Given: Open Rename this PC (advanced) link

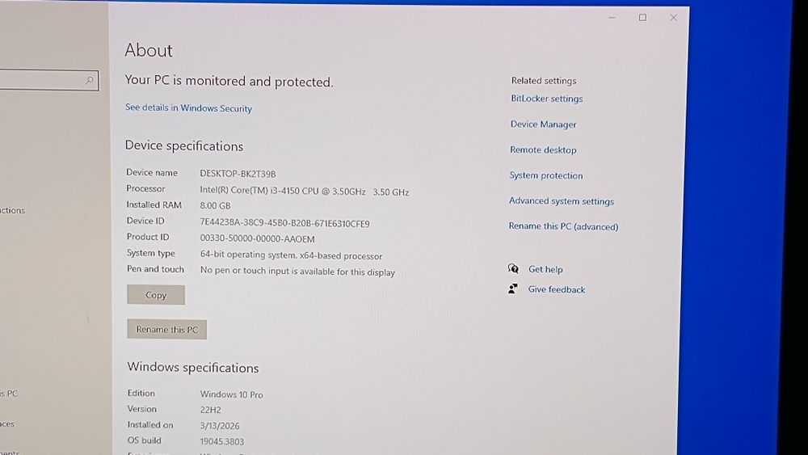Looking at the screenshot, I should [x=563, y=226].
